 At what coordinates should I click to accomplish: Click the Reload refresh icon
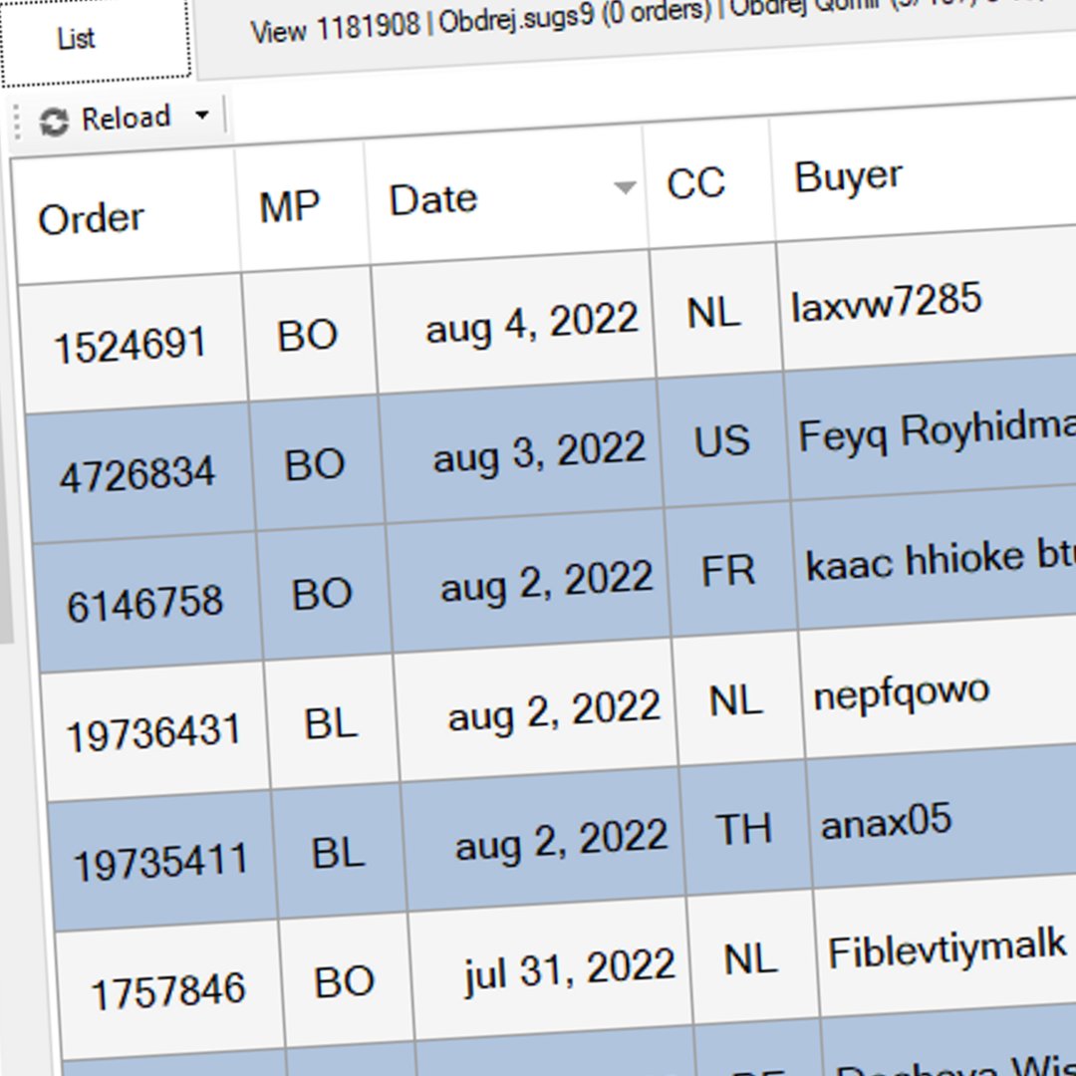[x=54, y=123]
